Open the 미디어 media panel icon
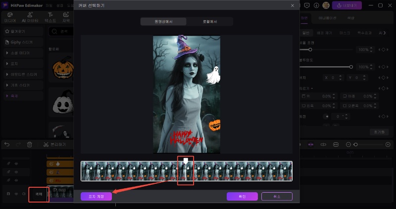Viewport: 396px width, 209px height. tap(9, 18)
